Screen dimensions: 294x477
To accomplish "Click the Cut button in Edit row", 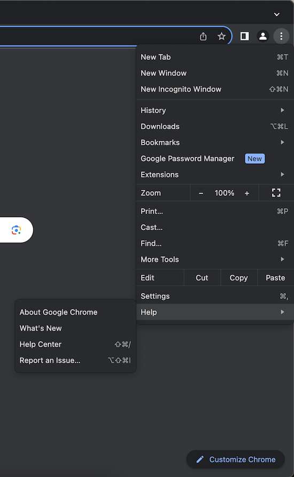I will (x=202, y=278).
